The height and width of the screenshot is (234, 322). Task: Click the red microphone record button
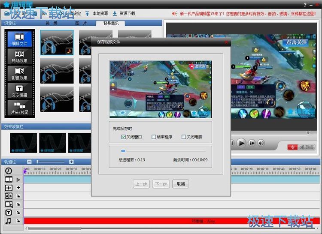(292, 147)
